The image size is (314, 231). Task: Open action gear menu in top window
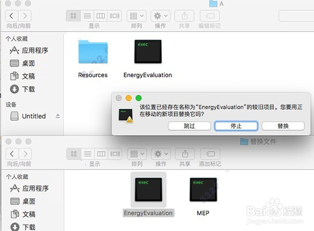160,16
